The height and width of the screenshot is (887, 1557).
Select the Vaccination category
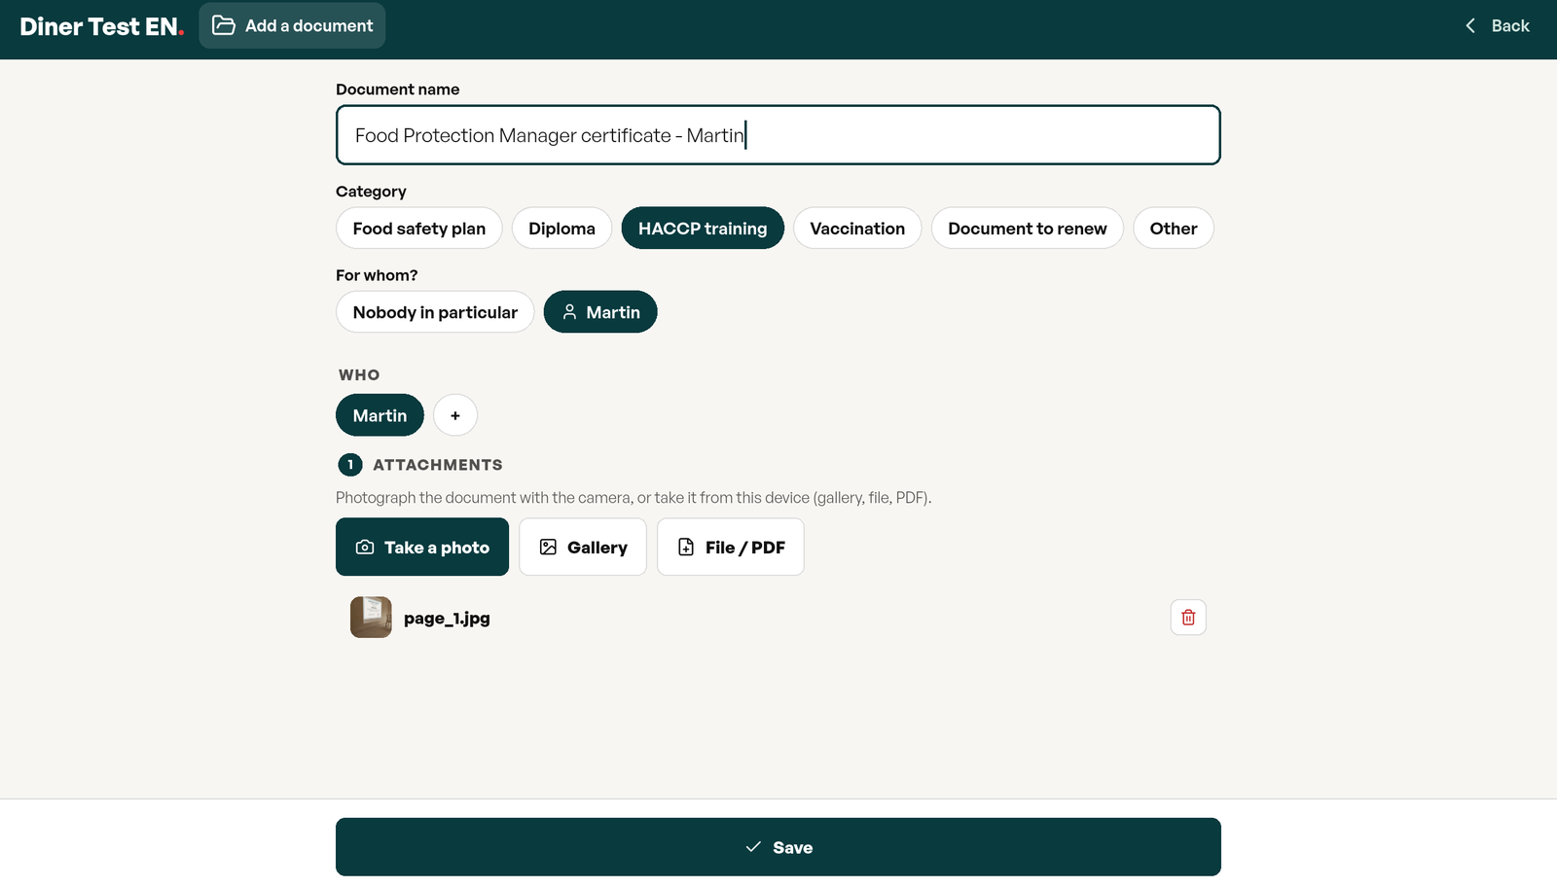pyautogui.click(x=857, y=229)
